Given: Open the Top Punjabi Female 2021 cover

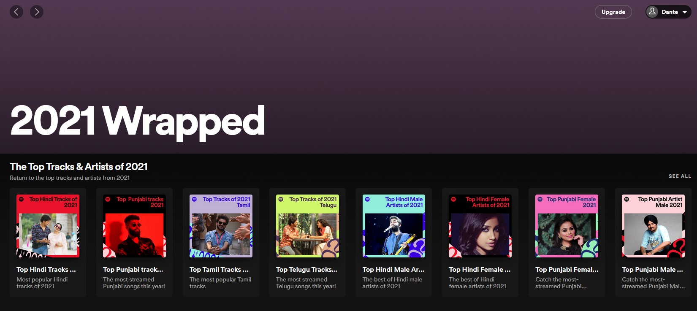Looking at the screenshot, I should point(567,226).
